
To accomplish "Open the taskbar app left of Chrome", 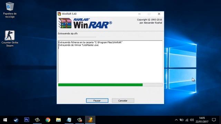I will [37, 120].
